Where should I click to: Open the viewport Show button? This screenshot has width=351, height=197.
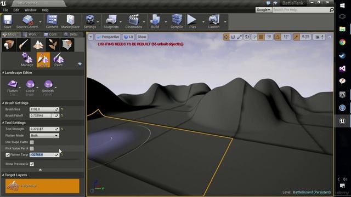pyautogui.click(x=142, y=37)
